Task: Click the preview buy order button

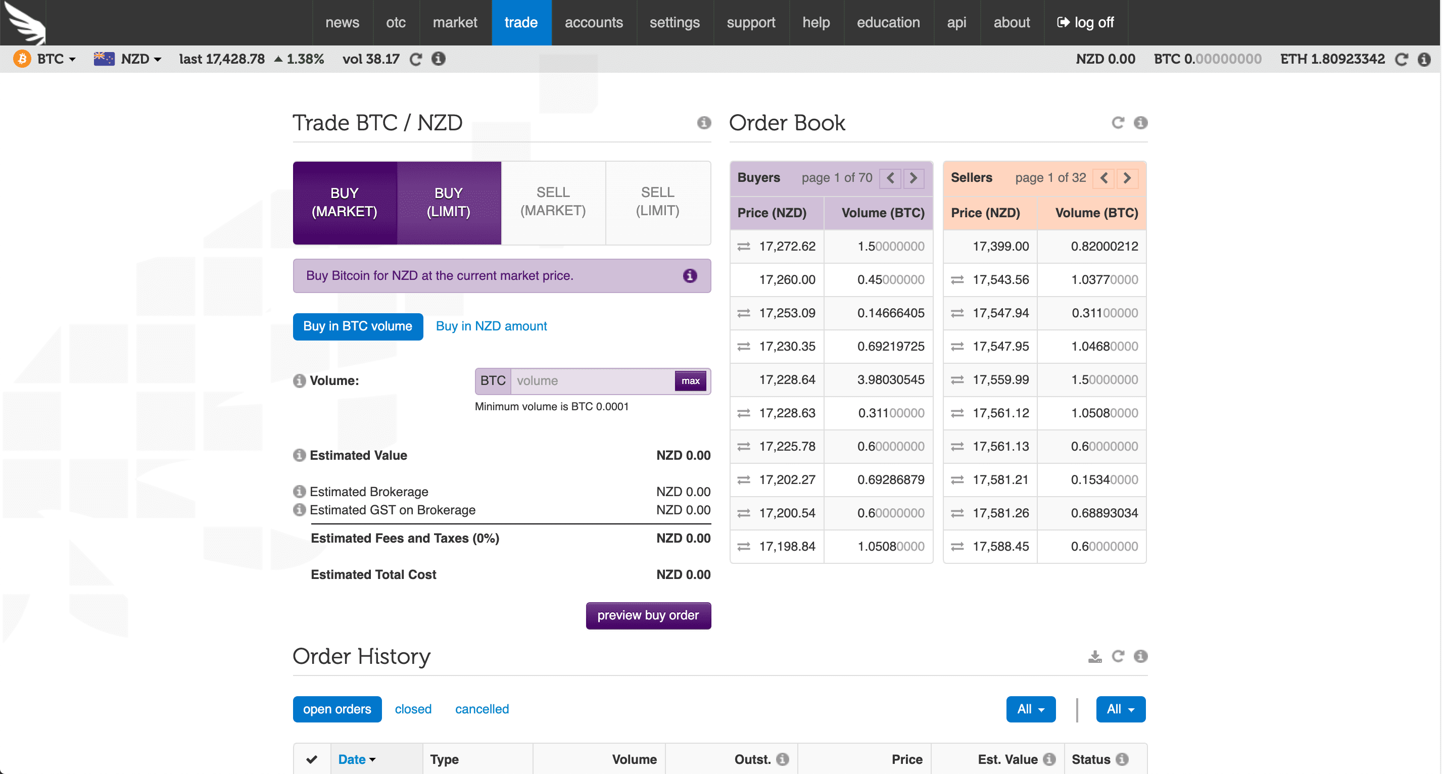Action: point(648,615)
